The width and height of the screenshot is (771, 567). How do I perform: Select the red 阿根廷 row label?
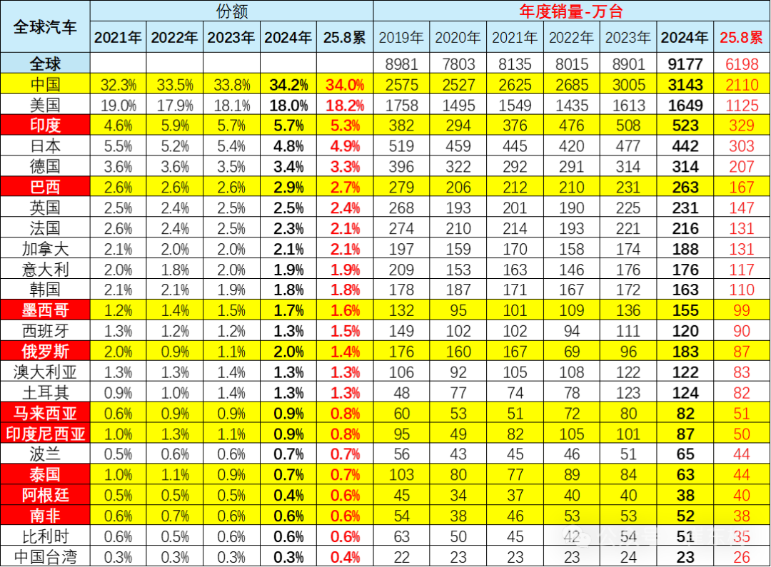[45, 496]
